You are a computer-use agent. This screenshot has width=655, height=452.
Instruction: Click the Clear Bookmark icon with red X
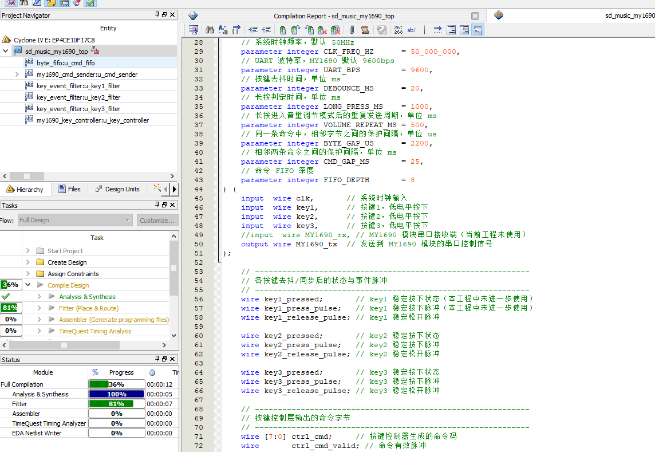(x=322, y=30)
